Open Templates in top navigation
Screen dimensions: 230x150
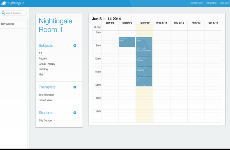click(x=211, y=3)
